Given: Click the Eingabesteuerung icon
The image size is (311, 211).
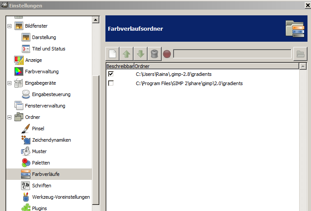Looking at the screenshot, I should coord(26,94).
